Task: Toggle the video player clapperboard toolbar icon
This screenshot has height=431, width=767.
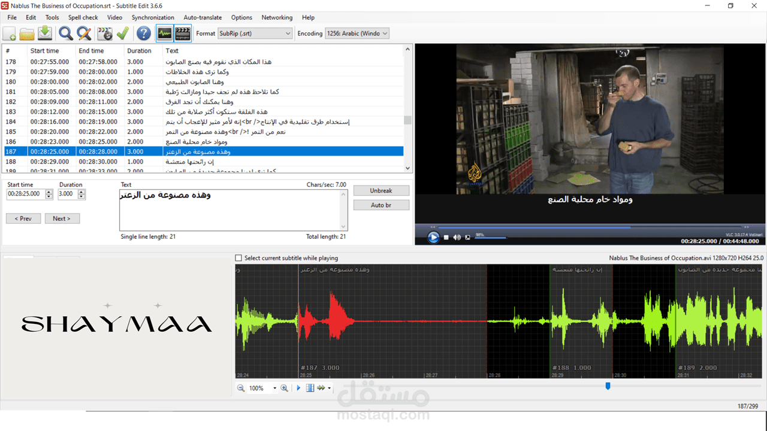Action: point(183,34)
